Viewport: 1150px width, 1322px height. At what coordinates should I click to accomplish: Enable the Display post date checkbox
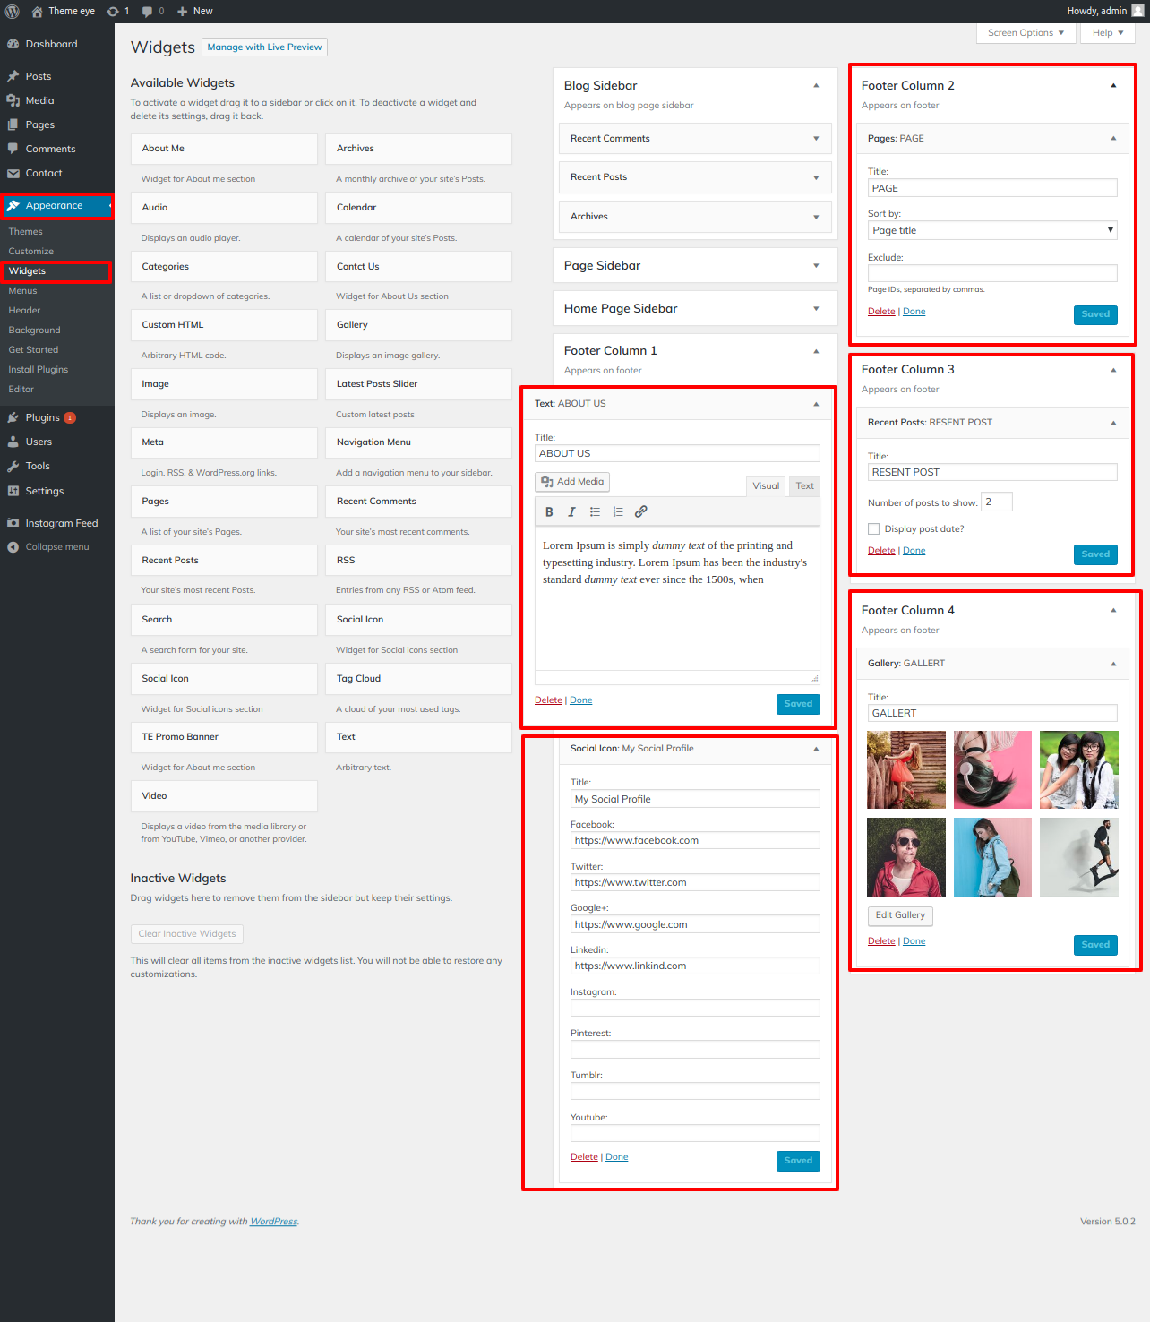tap(873, 528)
